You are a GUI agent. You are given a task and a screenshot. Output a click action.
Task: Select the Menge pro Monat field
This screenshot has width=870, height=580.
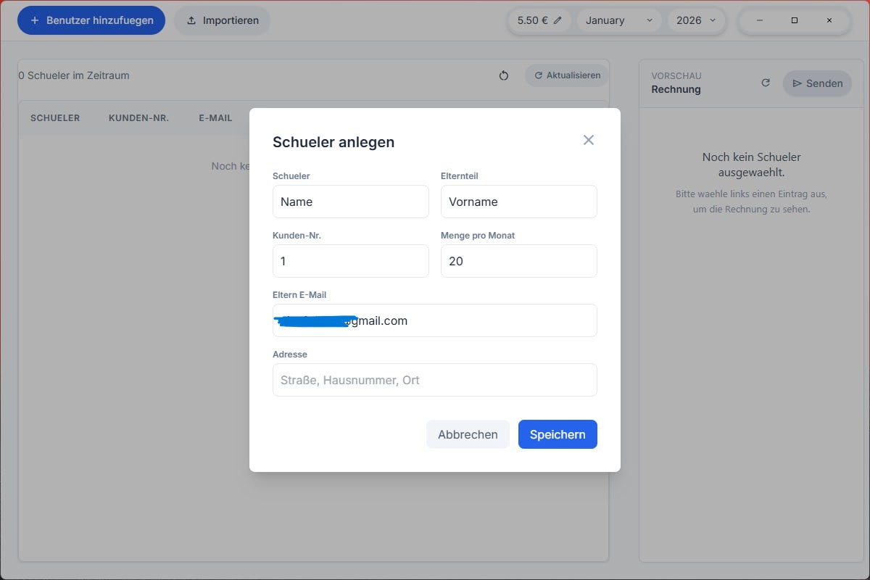519,261
